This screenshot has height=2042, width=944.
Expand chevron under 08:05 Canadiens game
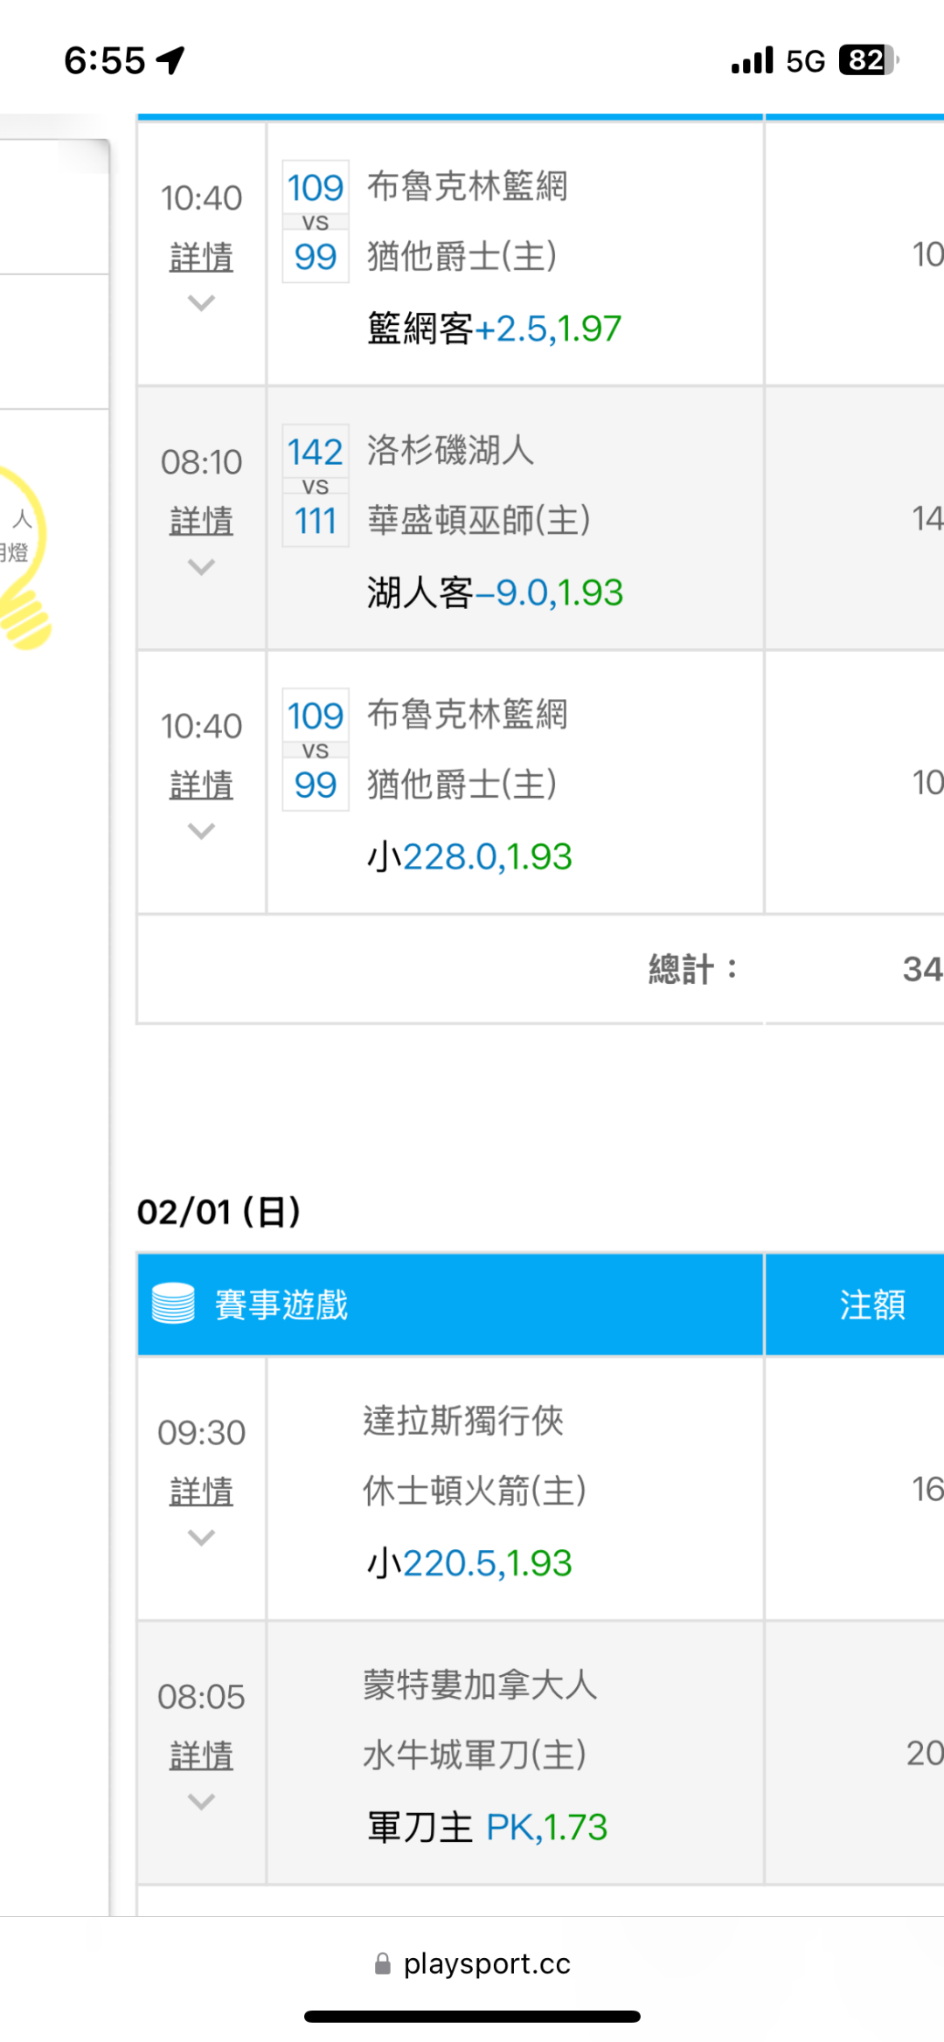(x=201, y=1801)
